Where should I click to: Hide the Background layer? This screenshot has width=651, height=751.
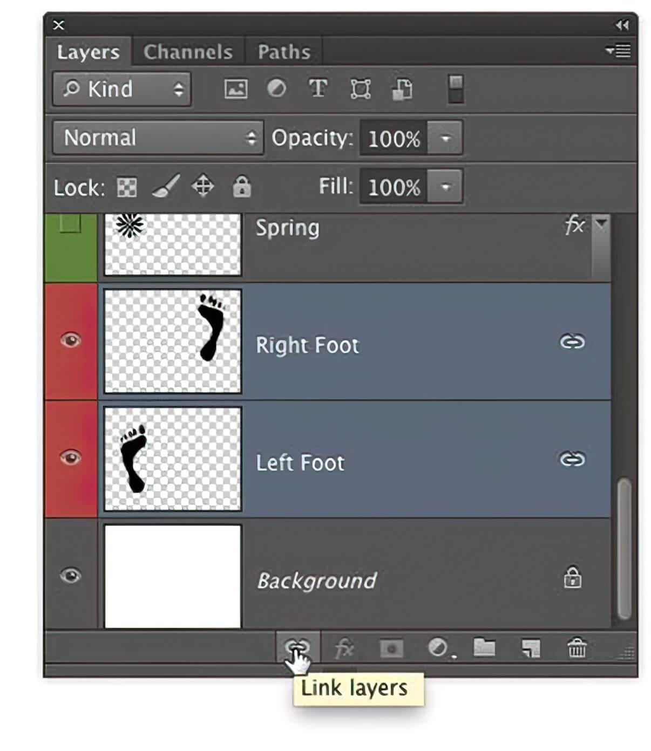pos(71,576)
